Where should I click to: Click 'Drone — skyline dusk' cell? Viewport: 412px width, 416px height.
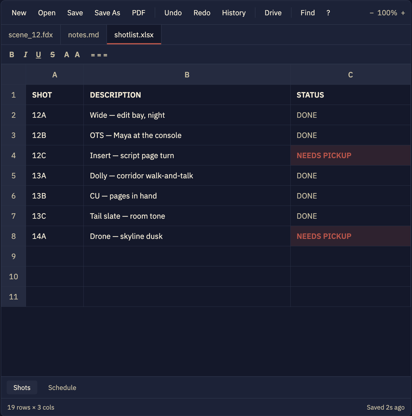[187, 236]
